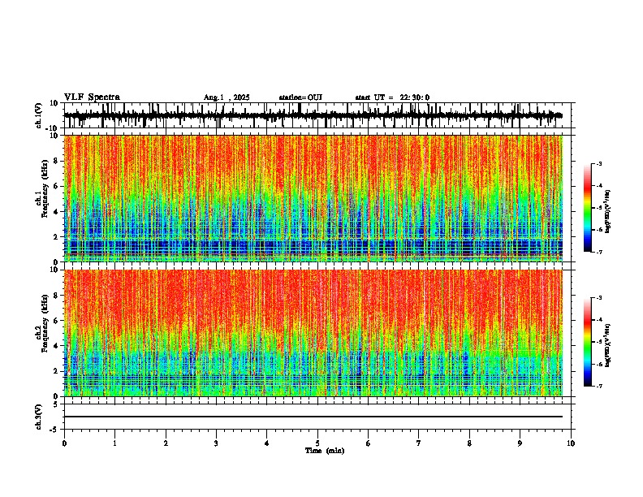
Task: Select the "start UT = 22:30:0" header text
Action: [x=392, y=97]
